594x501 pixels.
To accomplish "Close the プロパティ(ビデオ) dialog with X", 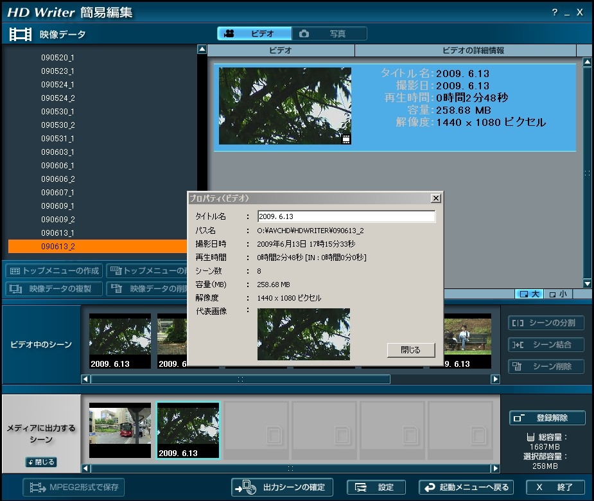I will coord(436,198).
